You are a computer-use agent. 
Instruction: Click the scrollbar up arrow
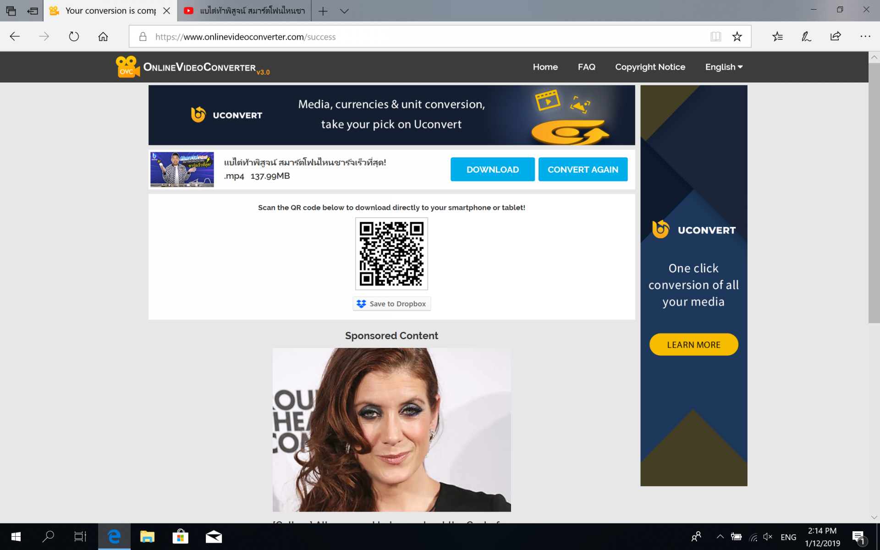pos(874,57)
